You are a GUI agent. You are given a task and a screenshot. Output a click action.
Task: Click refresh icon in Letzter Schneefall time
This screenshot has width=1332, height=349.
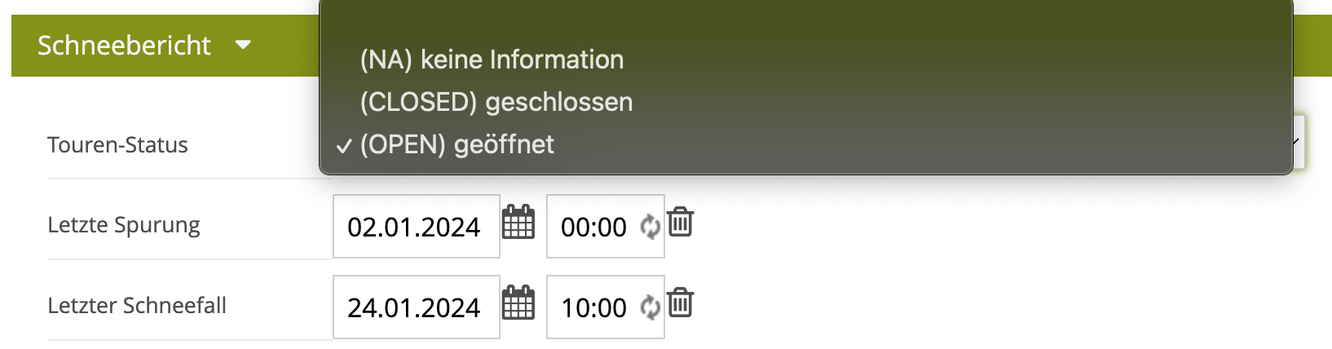(650, 307)
